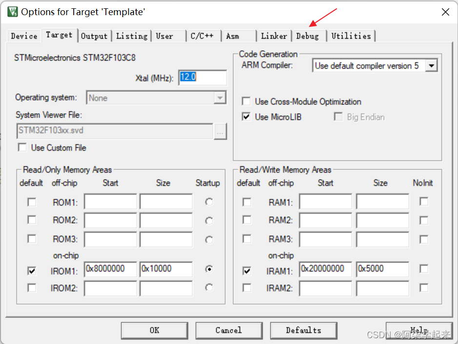Select IROM1 Startup radio button

209,269
